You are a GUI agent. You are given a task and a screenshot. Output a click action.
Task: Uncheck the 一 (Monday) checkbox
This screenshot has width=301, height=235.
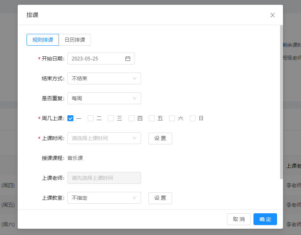pos(70,118)
